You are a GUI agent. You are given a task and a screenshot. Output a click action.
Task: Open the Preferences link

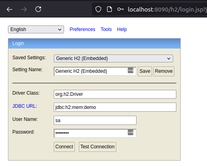tap(82, 29)
